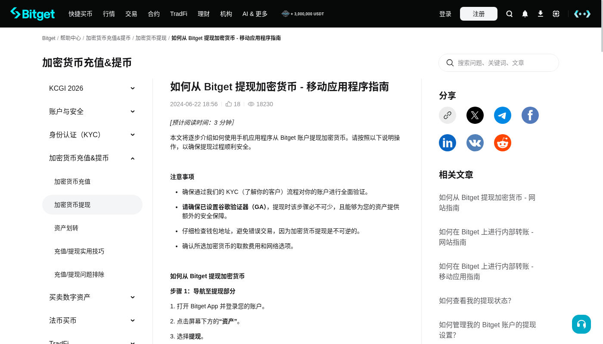Click the Bitget logo in header

coord(33,14)
